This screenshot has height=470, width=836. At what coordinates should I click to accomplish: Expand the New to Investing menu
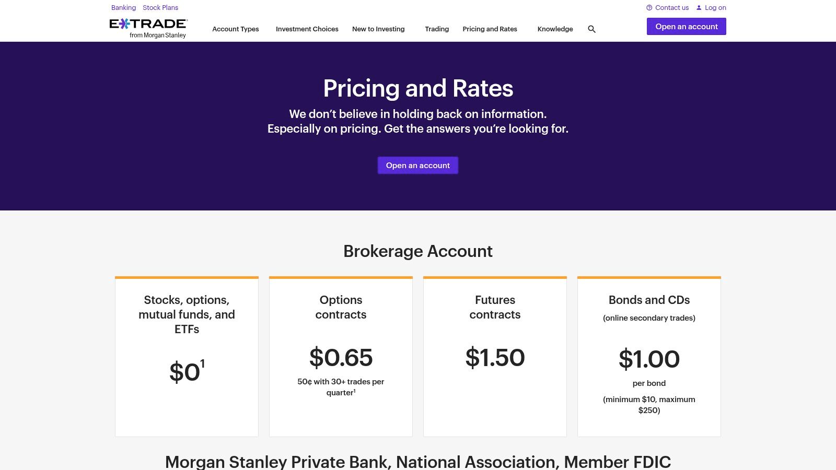[x=378, y=29]
